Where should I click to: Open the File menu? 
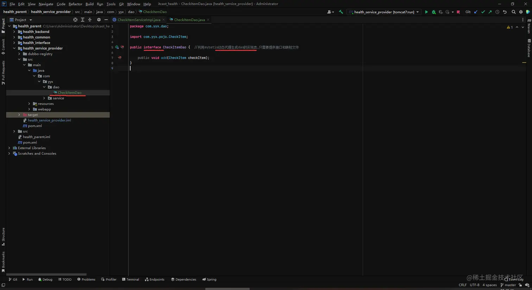pos(12,4)
